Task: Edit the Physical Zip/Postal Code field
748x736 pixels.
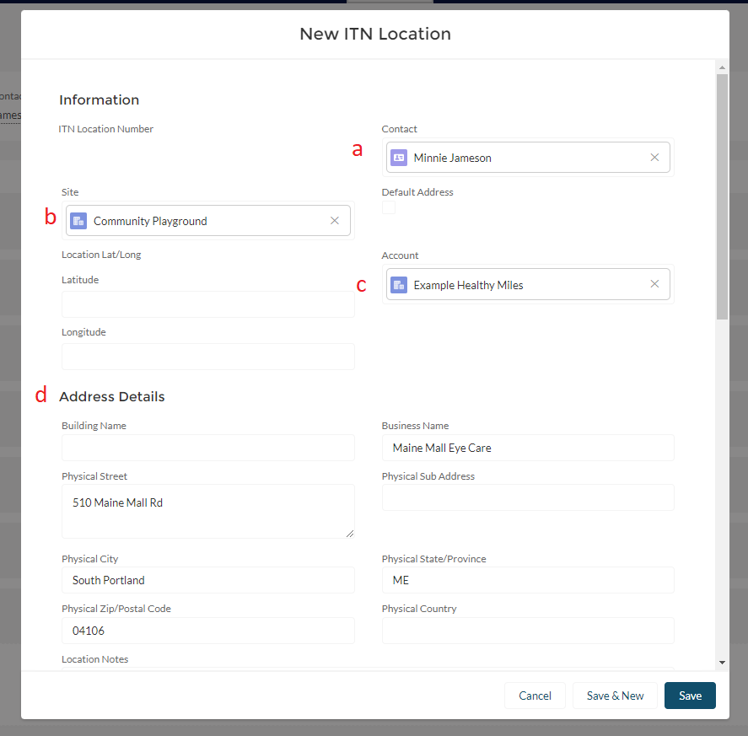Action: tap(207, 631)
